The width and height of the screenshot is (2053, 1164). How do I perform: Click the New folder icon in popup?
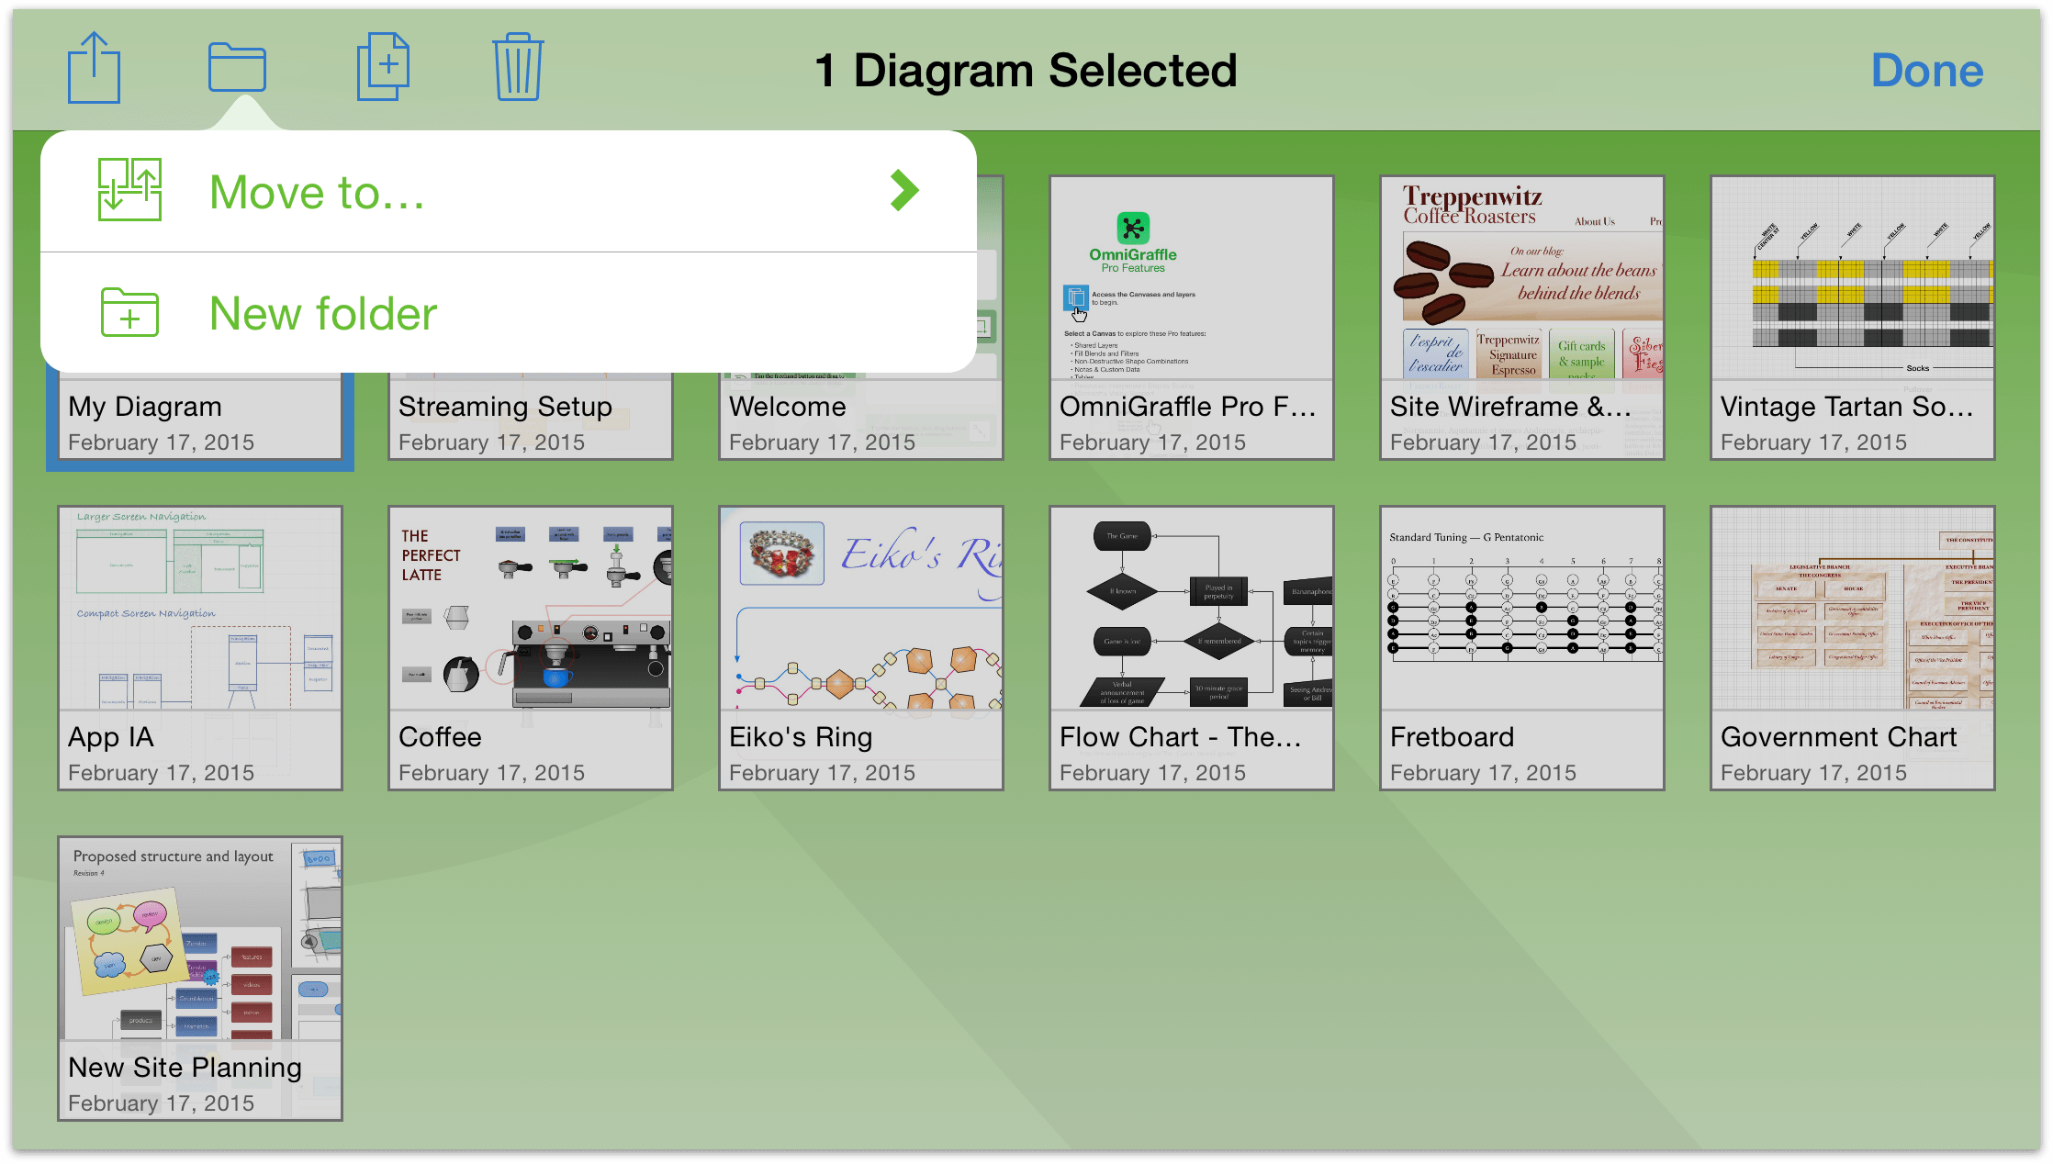(x=129, y=313)
